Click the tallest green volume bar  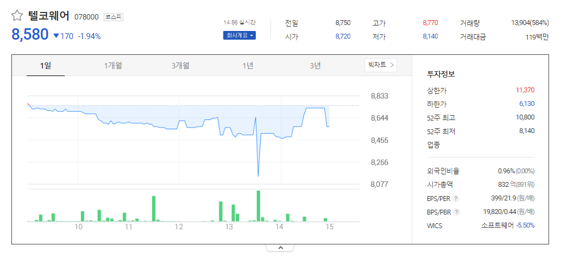(258, 206)
